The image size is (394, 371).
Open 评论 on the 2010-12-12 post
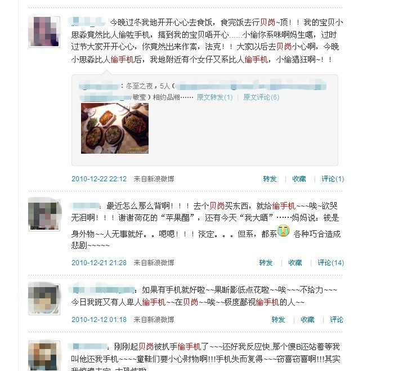click(337, 320)
